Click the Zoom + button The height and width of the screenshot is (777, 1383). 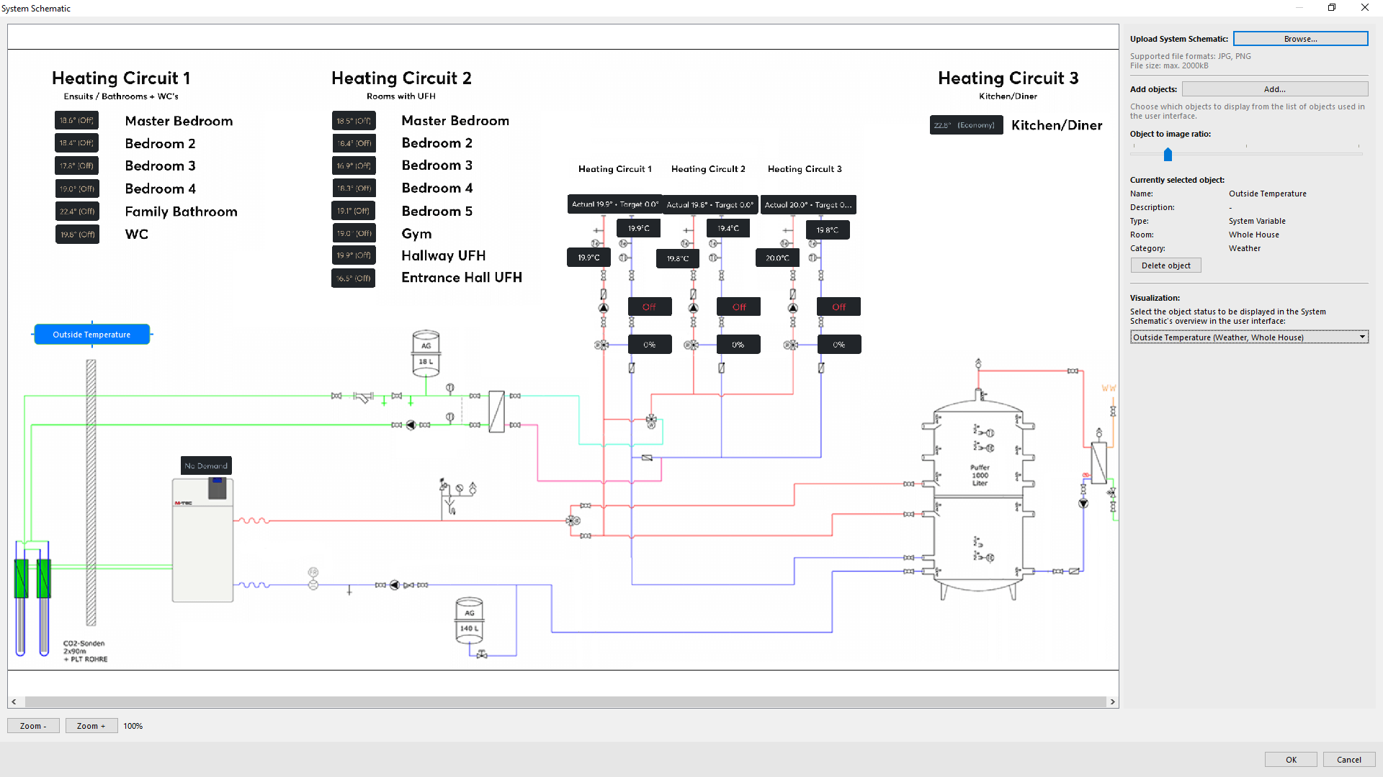click(91, 726)
